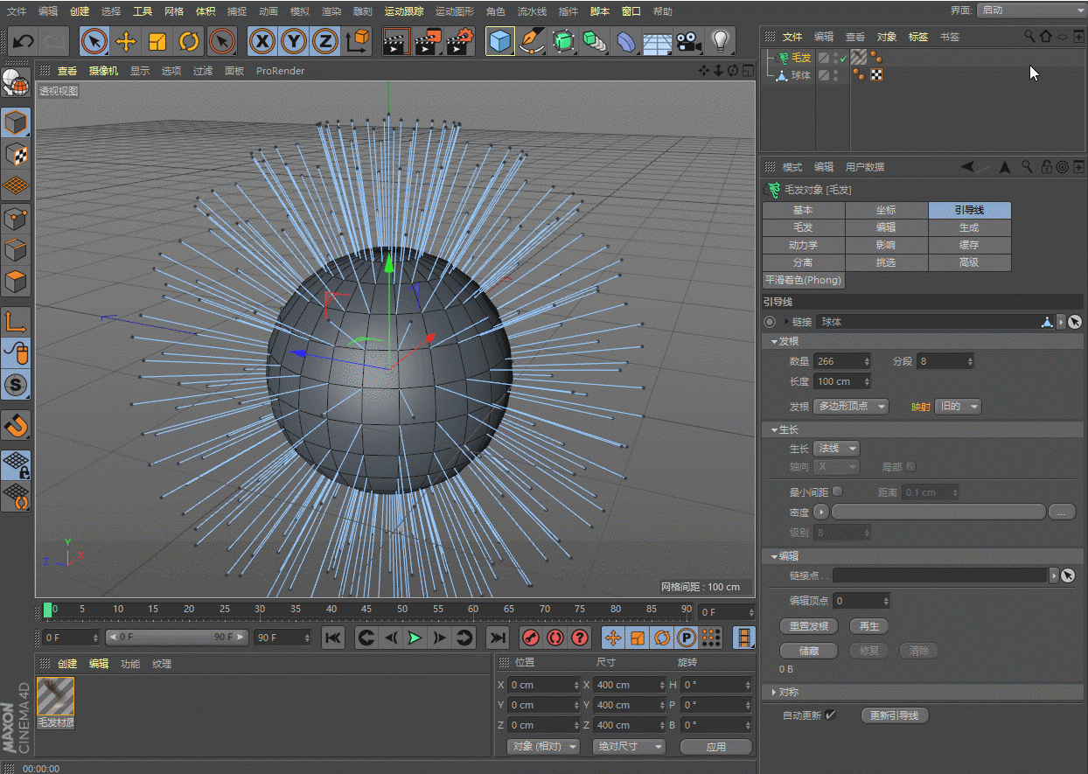Open the 生长 dropdown set to 法线
The width and height of the screenshot is (1088, 774).
click(836, 448)
